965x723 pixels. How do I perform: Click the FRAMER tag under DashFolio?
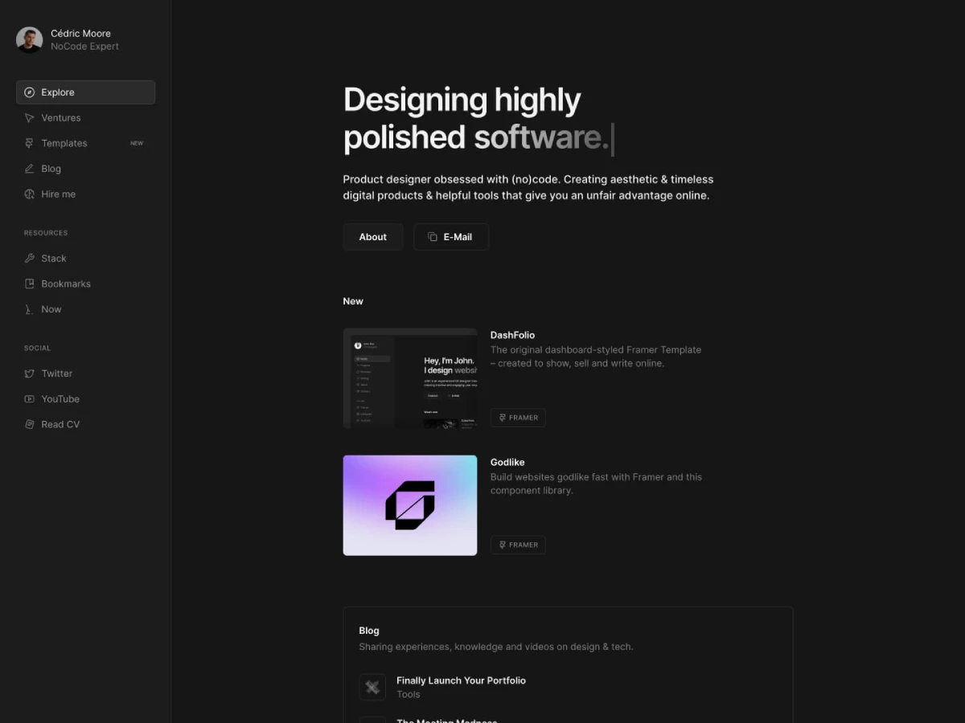point(518,418)
